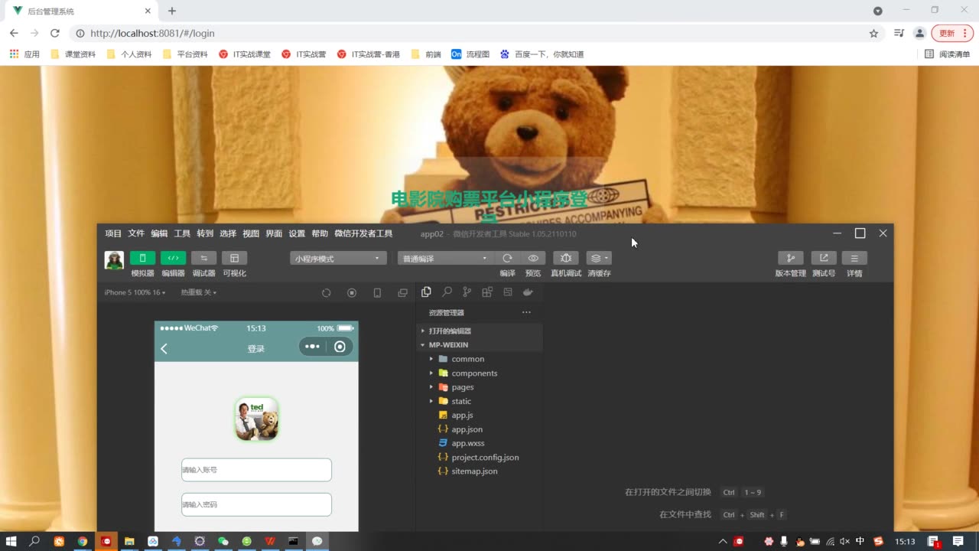This screenshot has height=551, width=979.
Task: Click the test account (测试号) icon
Action: click(824, 258)
